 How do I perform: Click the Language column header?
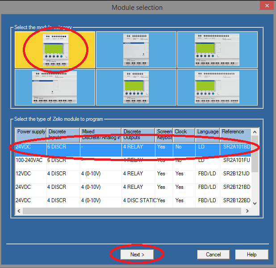[208, 135]
